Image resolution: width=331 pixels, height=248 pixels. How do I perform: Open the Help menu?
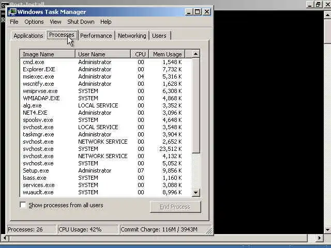pyautogui.click(x=106, y=22)
